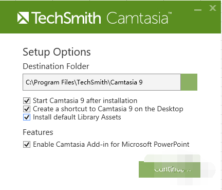Screen dimensions: 222x190
Task: Click the Features section heading
Action: [38, 132]
